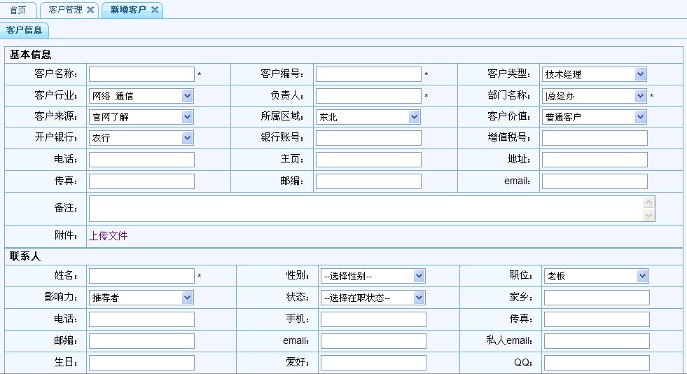This screenshot has height=374, width=687.
Task: Expand the 客户行业 dropdown
Action: (141, 96)
